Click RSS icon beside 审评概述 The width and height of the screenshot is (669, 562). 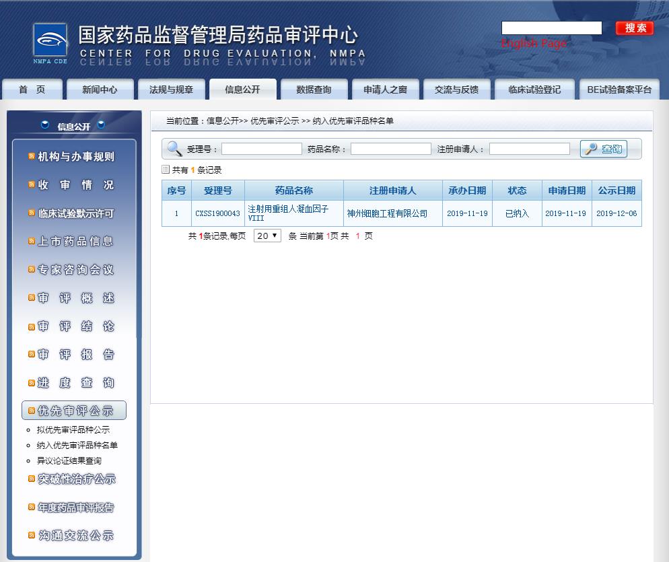point(31,297)
